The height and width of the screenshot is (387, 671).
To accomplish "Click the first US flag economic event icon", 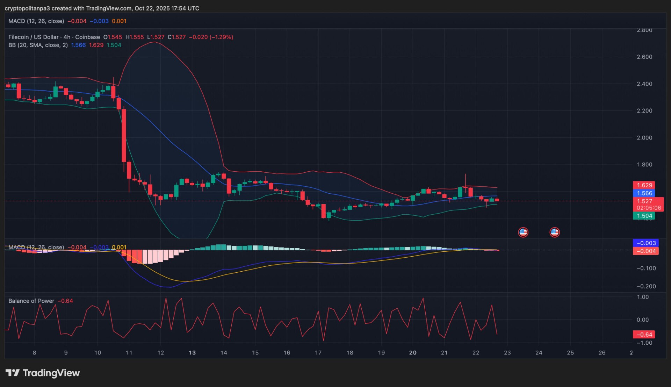I will tap(523, 232).
